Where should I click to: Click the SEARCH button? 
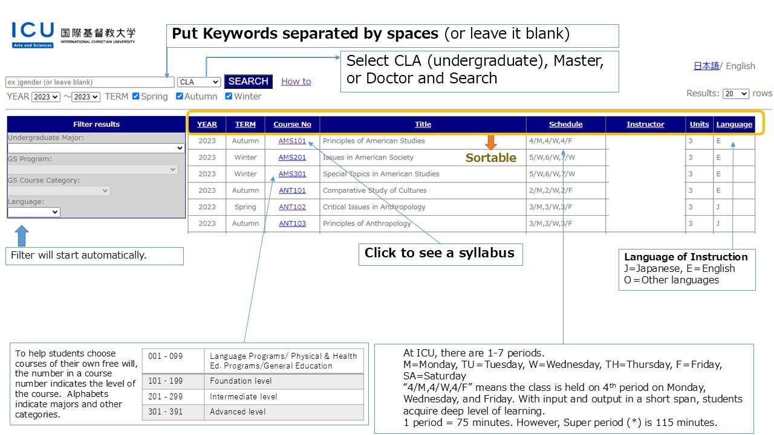click(x=249, y=82)
